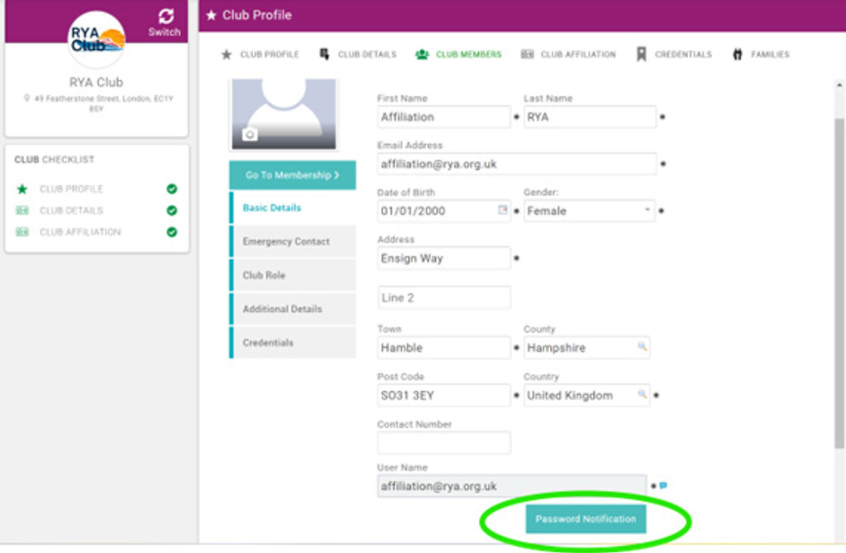The width and height of the screenshot is (846, 553).
Task: Open the Date of Birth calendar picker icon
Action: (x=503, y=210)
